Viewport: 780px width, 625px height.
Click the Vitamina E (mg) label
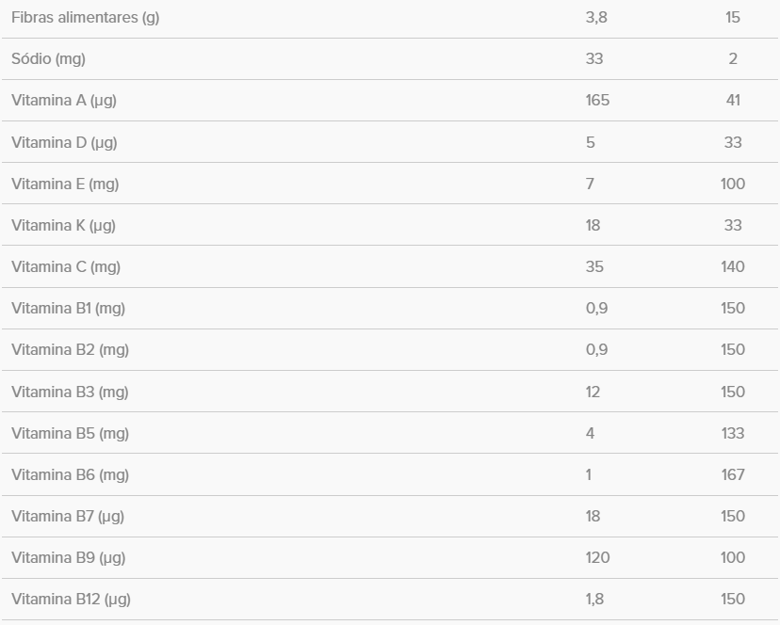[65, 184]
